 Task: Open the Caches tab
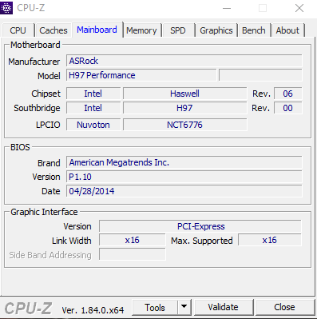(x=53, y=30)
